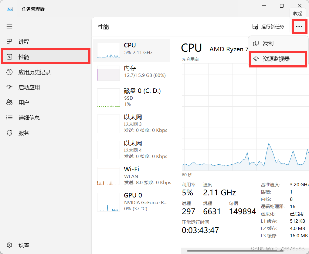
Task: Collapse the sidebar with the hamburger icon
Action: [x=9, y=26]
